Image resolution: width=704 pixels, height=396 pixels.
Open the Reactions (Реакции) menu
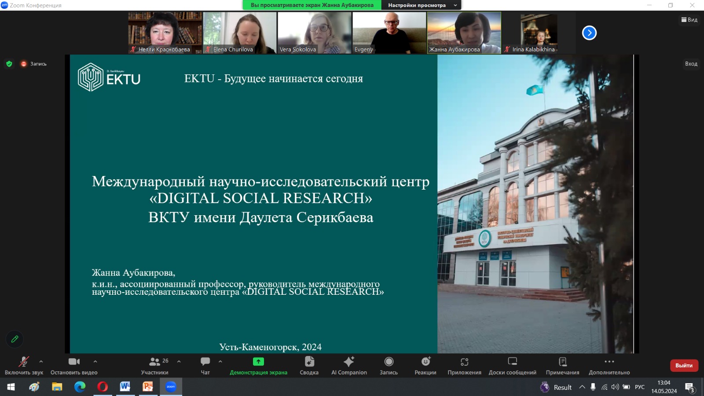point(425,365)
